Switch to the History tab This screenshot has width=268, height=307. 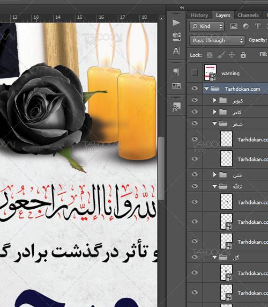click(x=199, y=15)
